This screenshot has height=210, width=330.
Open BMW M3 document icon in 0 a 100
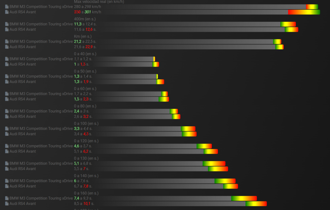tap(7, 129)
